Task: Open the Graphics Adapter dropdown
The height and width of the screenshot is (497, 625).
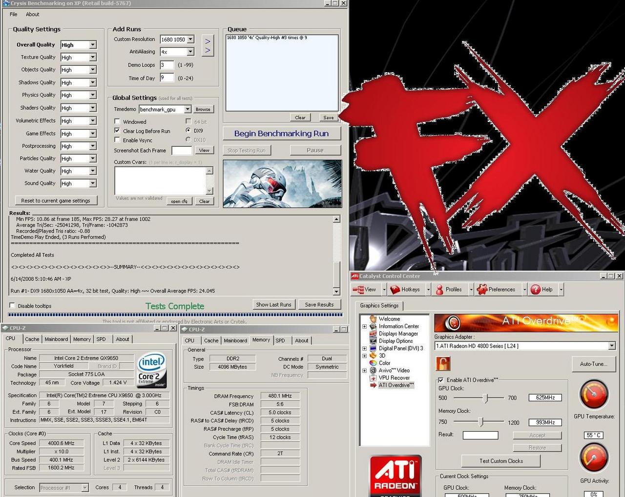Action: pos(612,346)
